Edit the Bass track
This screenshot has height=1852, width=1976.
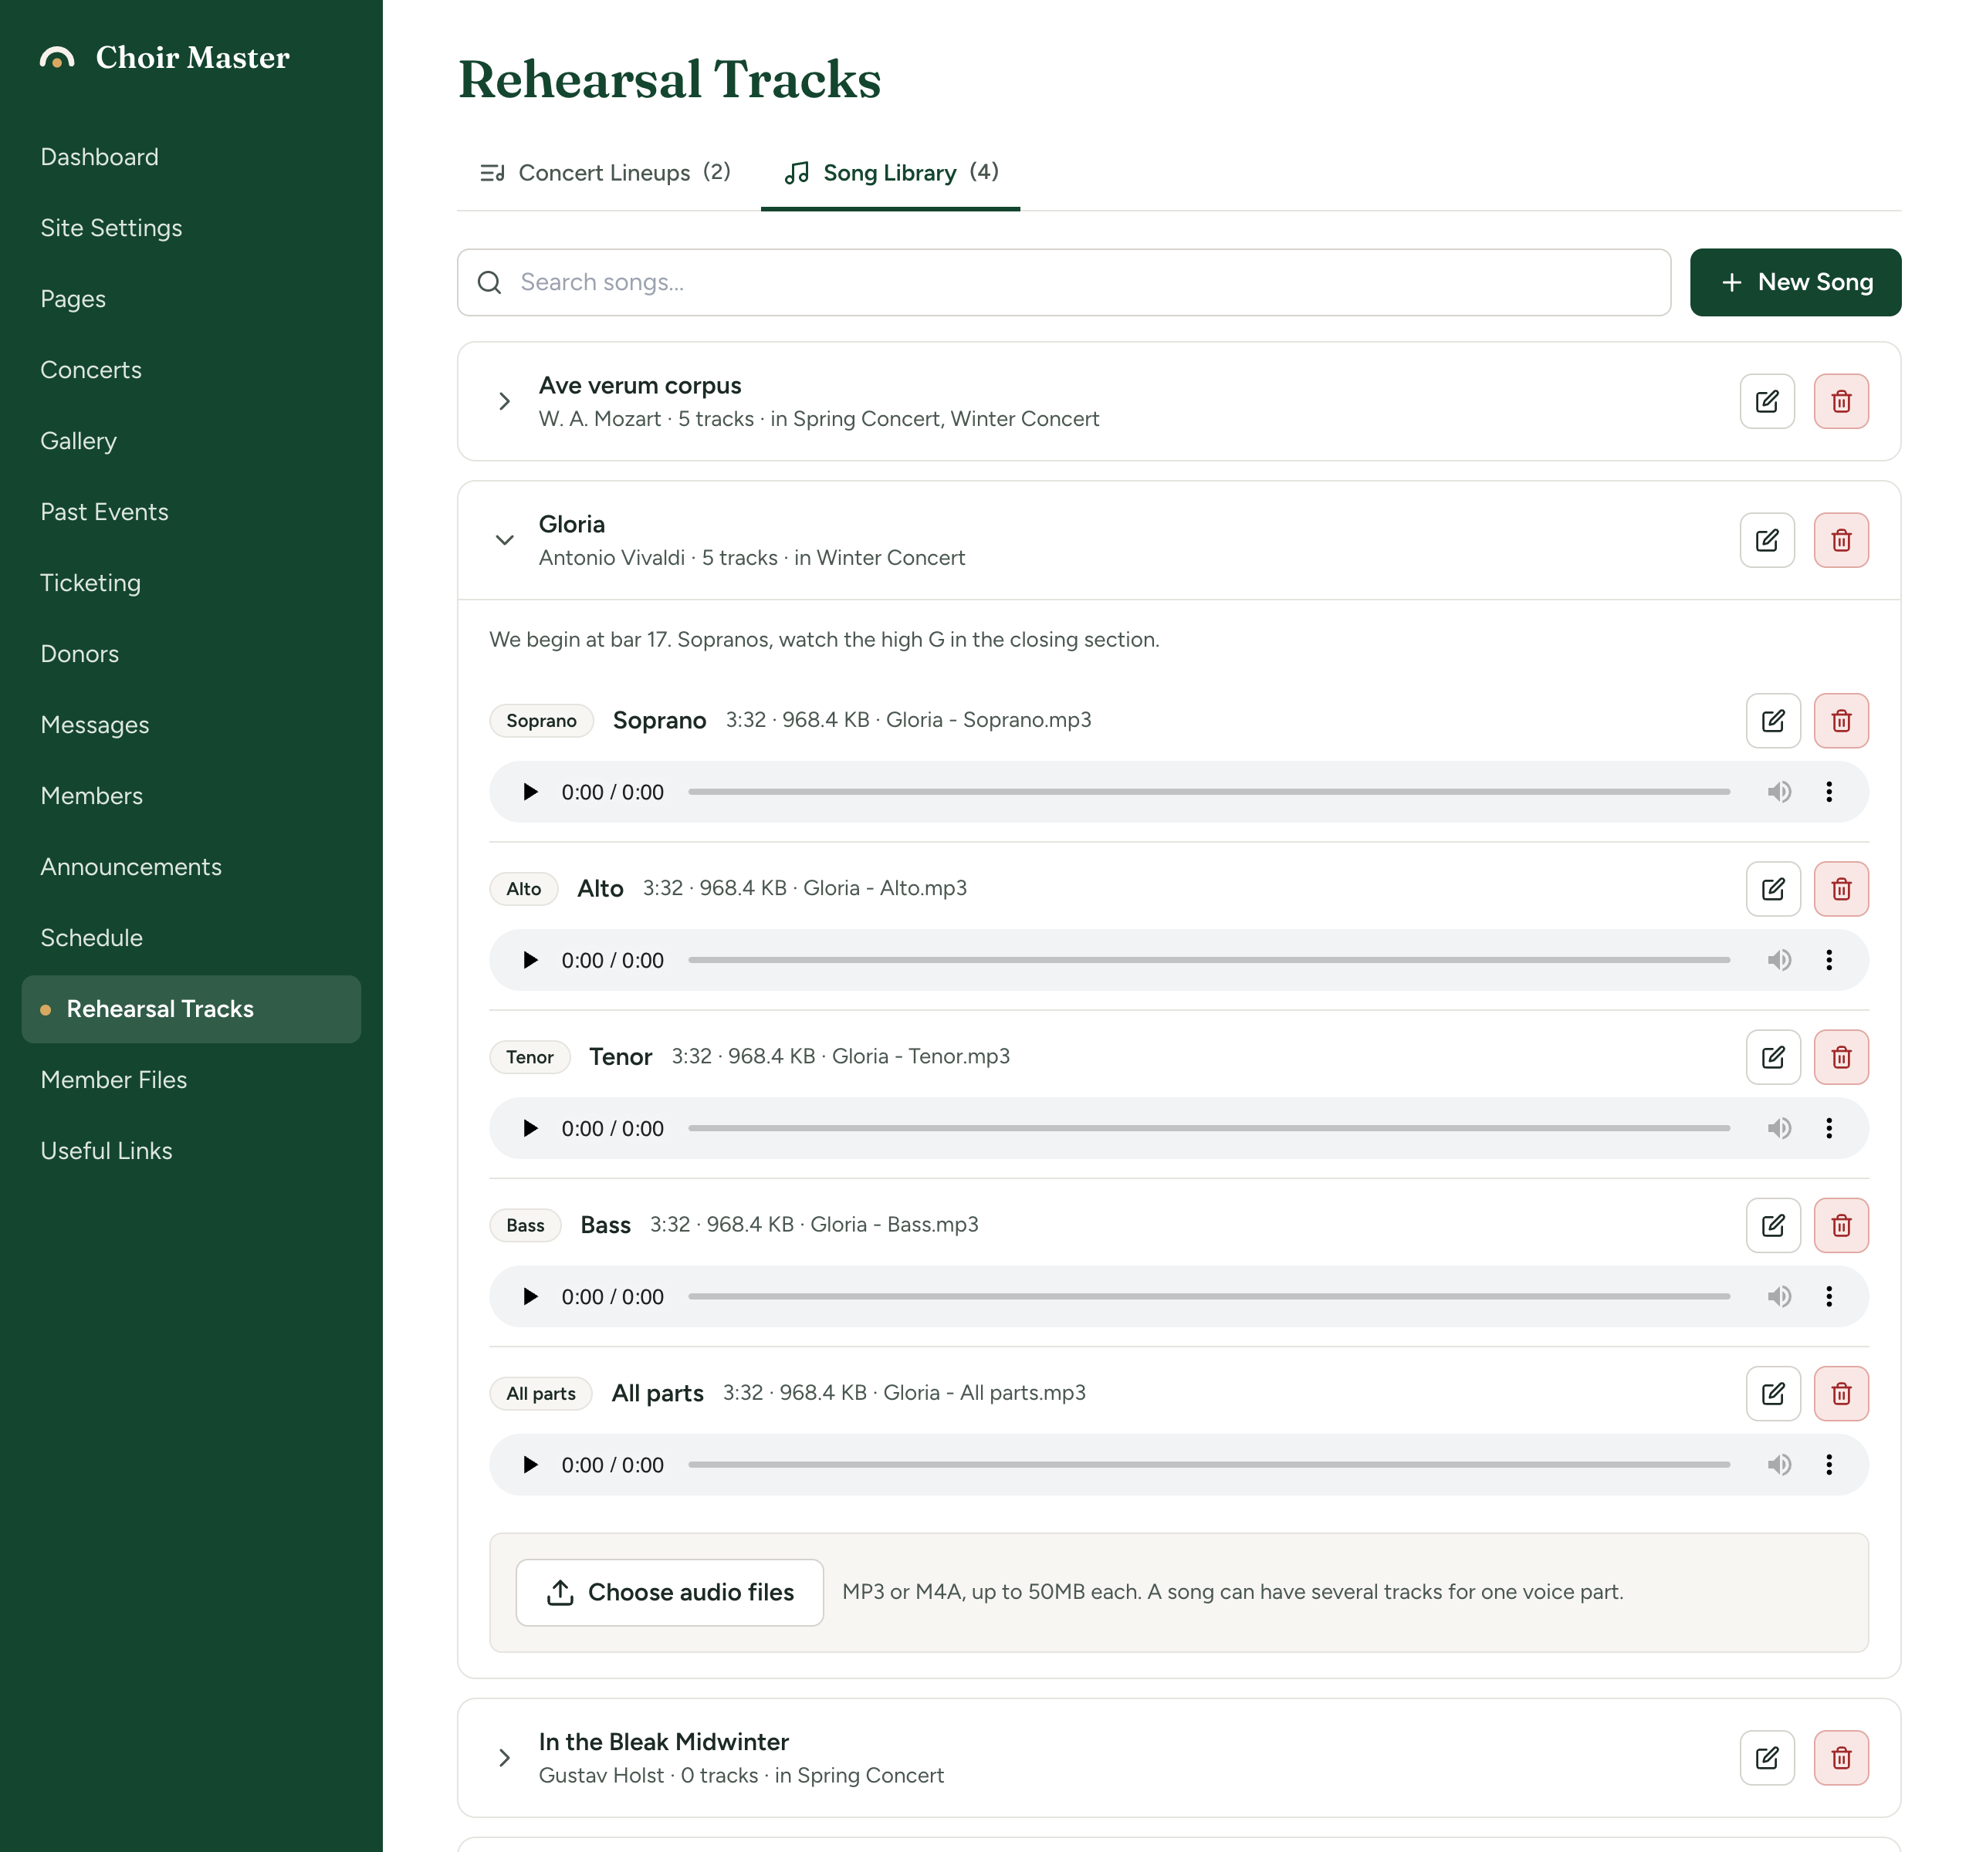[x=1773, y=1225]
